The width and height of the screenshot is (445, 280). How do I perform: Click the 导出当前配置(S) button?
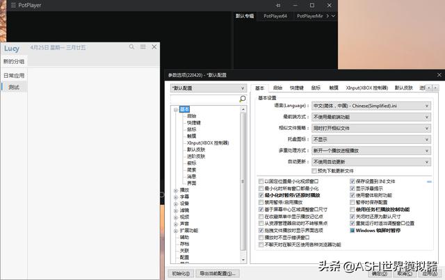pyautogui.click(x=218, y=274)
